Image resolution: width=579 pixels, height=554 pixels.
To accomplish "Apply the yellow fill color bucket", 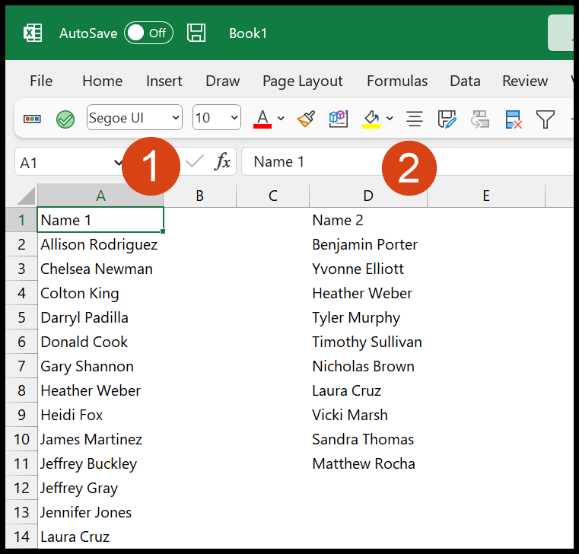I will click(371, 119).
